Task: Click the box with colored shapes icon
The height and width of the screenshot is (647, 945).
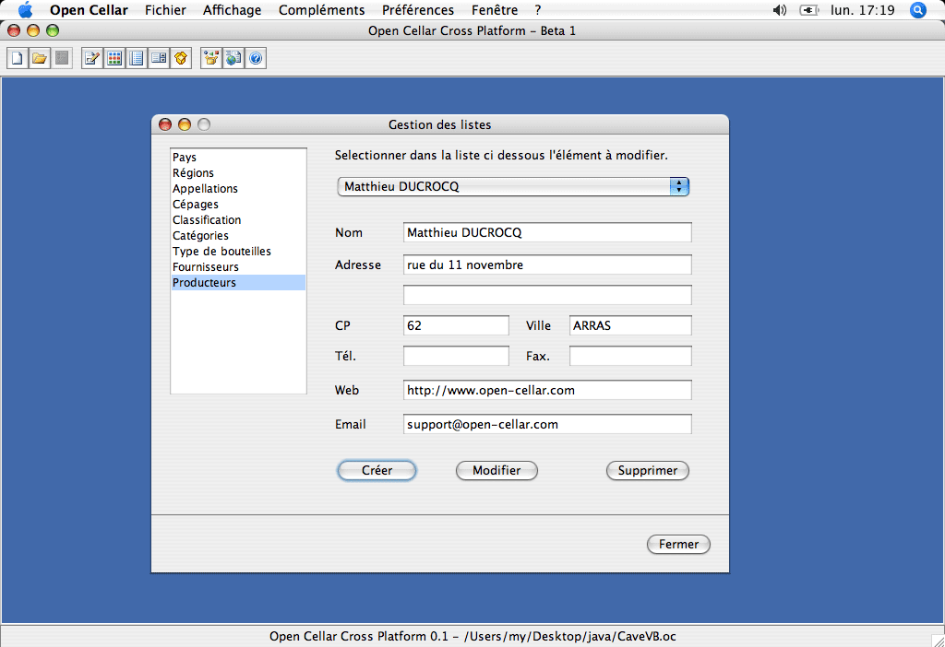Action: [x=211, y=58]
